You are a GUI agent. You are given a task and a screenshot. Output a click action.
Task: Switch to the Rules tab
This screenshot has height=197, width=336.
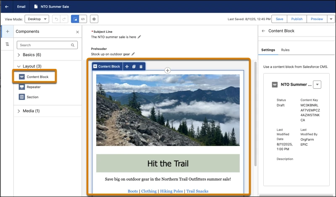[285, 50]
